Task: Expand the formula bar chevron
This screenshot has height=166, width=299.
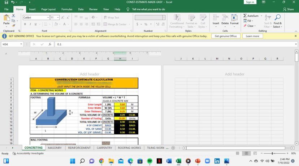Action: pyautogui.click(x=296, y=44)
